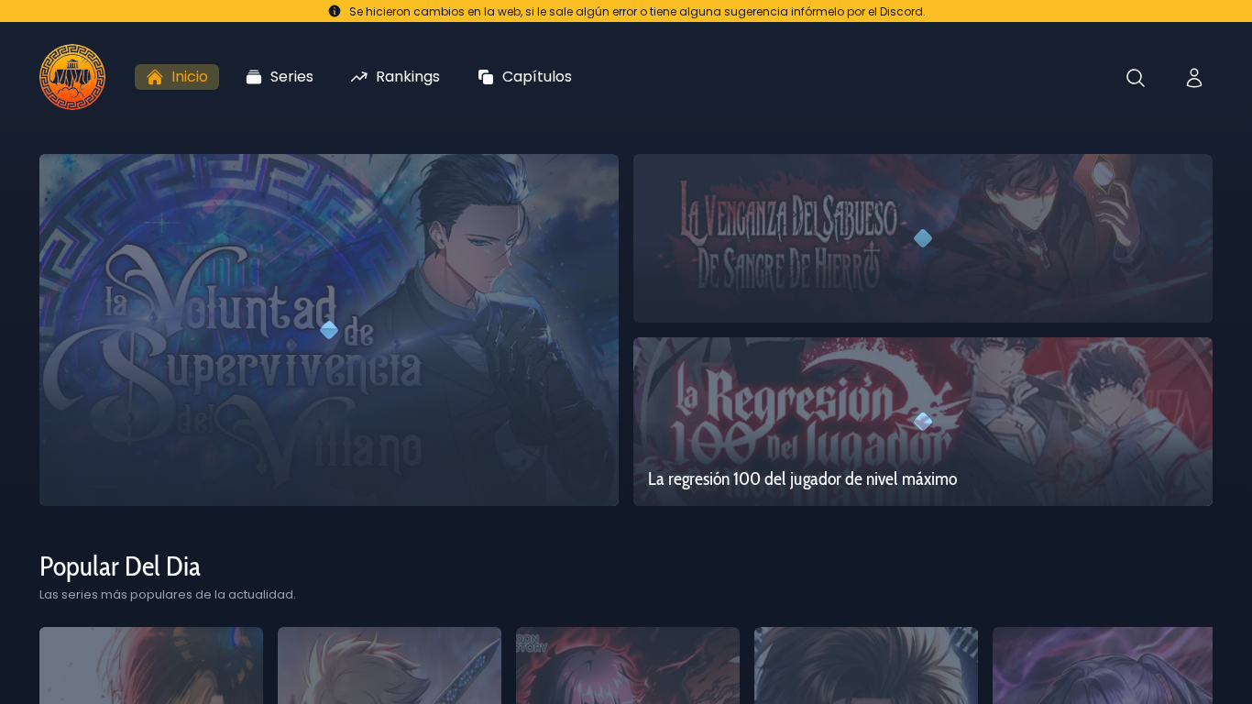Open the Series menu item
This screenshot has height=704, width=1252.
click(280, 77)
